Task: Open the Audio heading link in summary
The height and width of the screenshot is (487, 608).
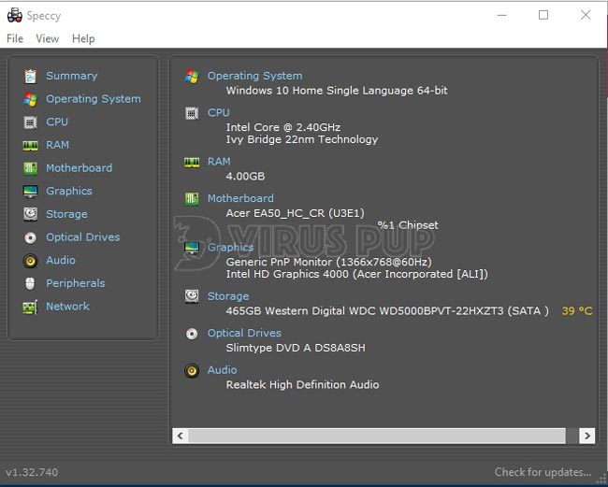Action: click(x=223, y=369)
